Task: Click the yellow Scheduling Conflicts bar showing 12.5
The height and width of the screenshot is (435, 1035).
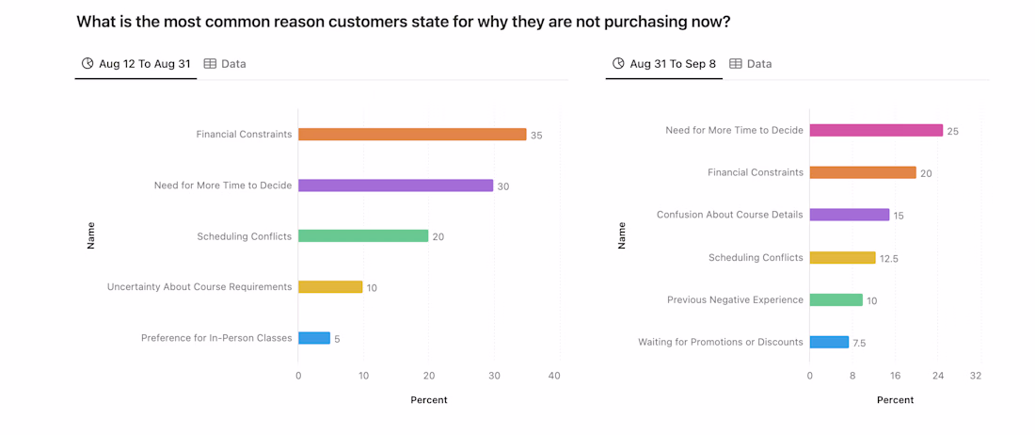Action: pyautogui.click(x=842, y=258)
